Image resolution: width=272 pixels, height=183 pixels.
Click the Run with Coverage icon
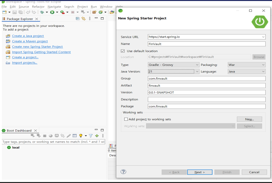(x=62, y=12)
